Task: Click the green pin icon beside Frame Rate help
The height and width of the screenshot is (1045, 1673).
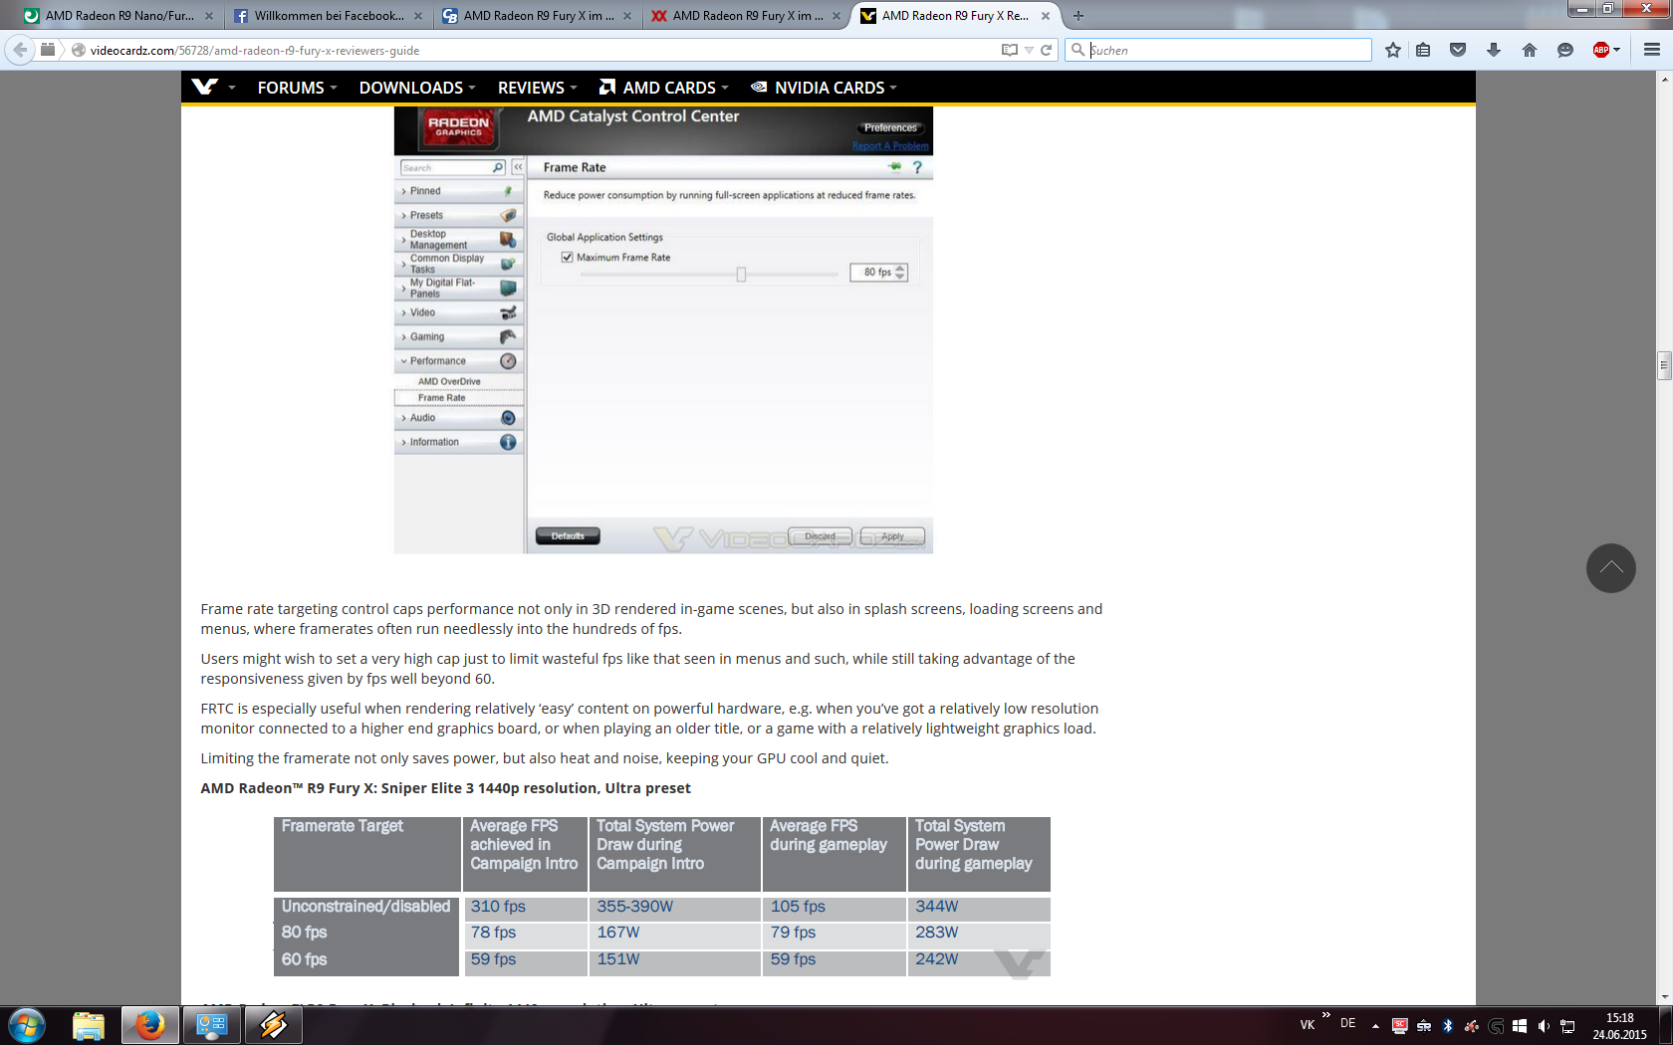Action: [895, 166]
